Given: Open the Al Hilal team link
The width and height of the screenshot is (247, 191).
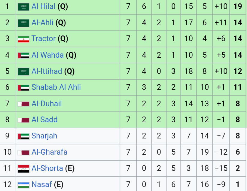Looking at the screenshot, I should point(43,6).
